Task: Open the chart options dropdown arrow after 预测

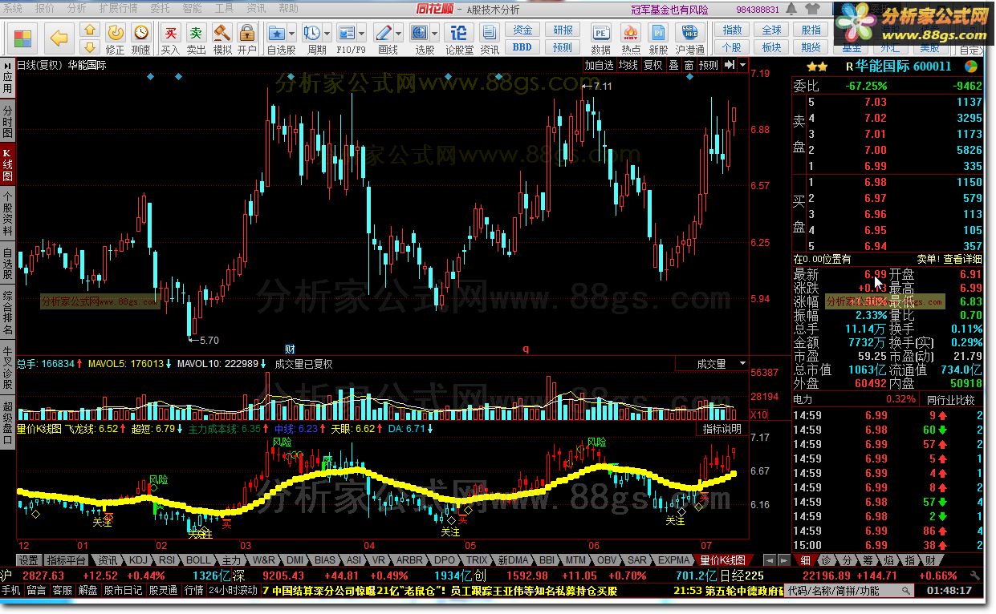Action: tap(742, 65)
